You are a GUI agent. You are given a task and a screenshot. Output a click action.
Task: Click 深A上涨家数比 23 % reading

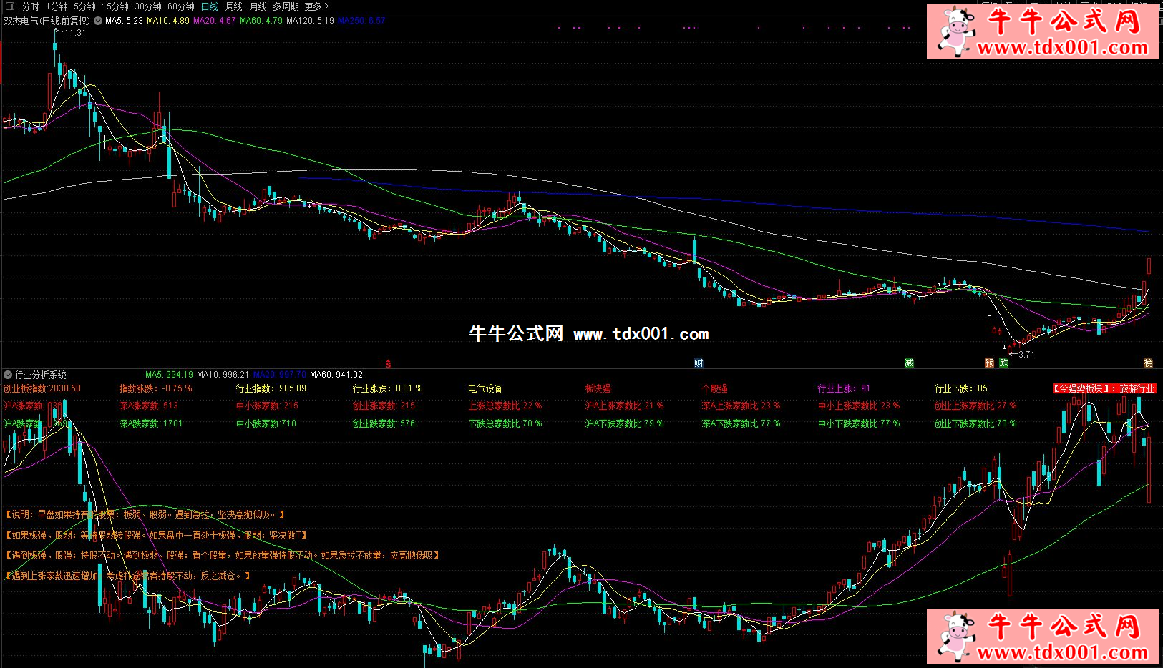741,406
